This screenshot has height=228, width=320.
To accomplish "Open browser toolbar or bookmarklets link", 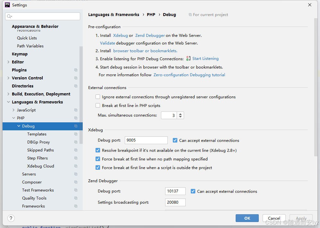I will coord(145,51).
